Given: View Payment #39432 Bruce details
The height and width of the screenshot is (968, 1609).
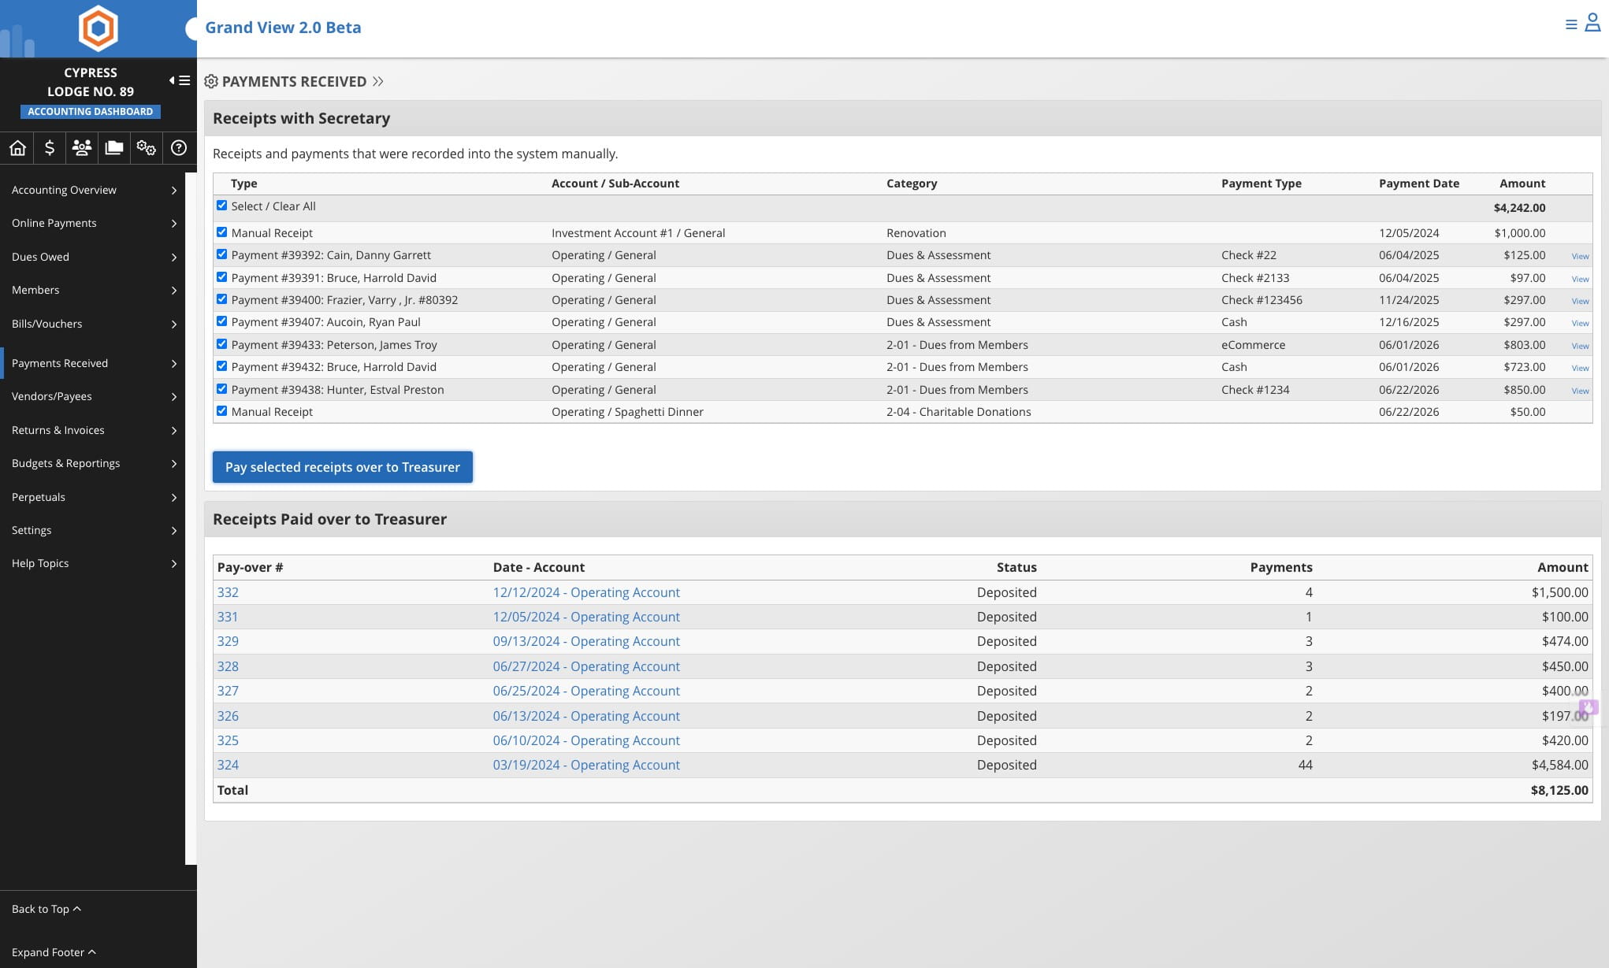Looking at the screenshot, I should click(x=1580, y=368).
